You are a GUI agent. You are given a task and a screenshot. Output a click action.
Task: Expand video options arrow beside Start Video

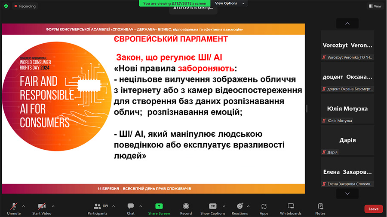(53, 206)
